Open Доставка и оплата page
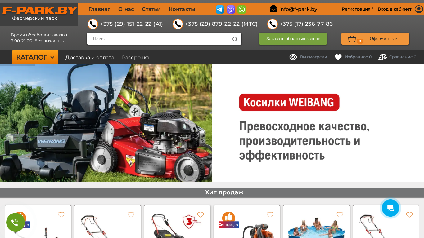 [x=90, y=58]
